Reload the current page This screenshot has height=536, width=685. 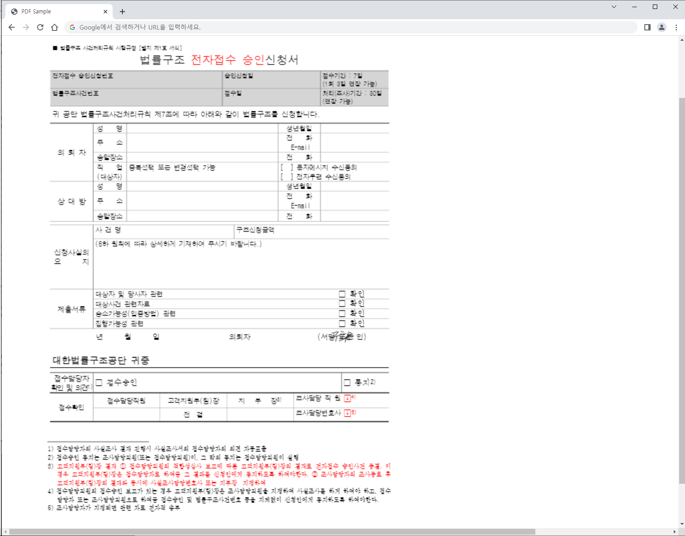click(40, 27)
